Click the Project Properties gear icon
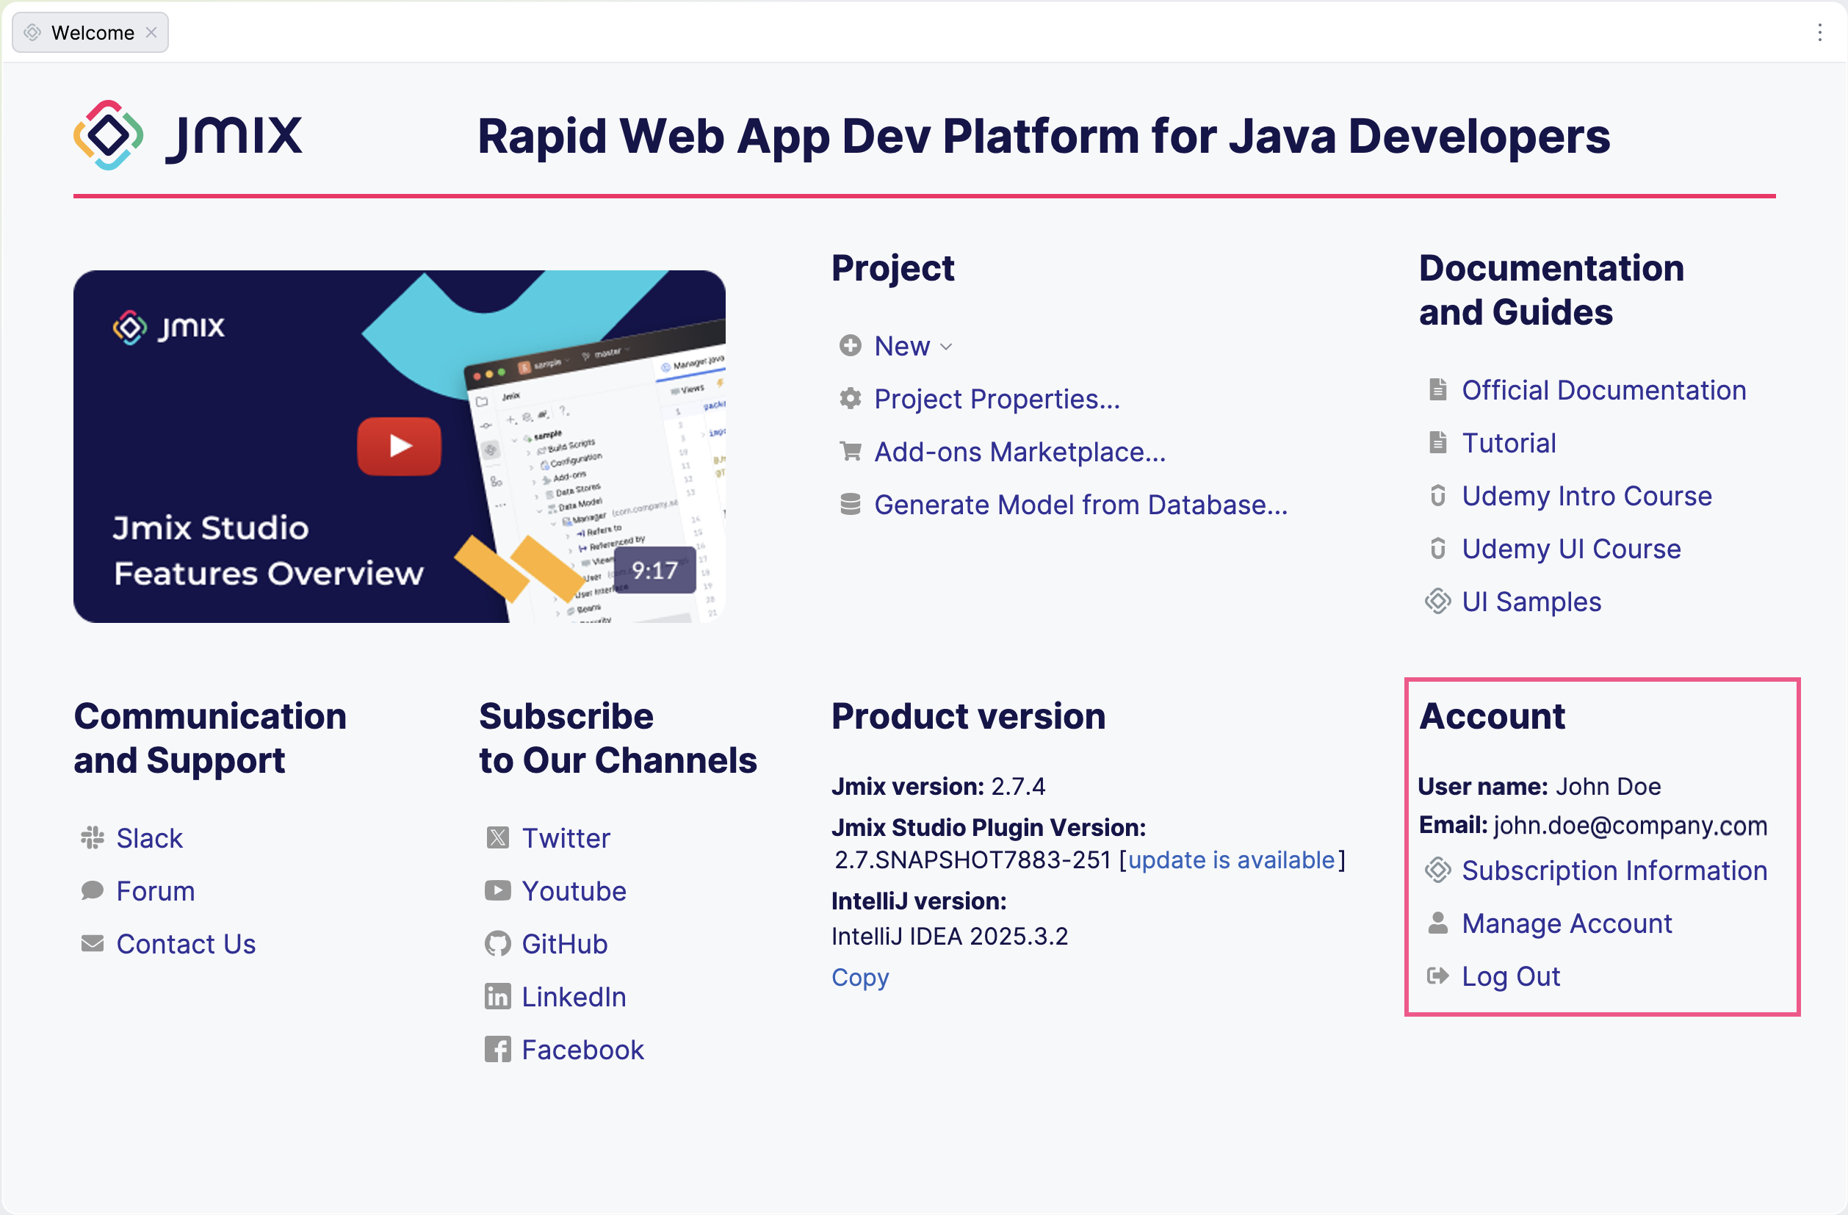 coord(851,398)
